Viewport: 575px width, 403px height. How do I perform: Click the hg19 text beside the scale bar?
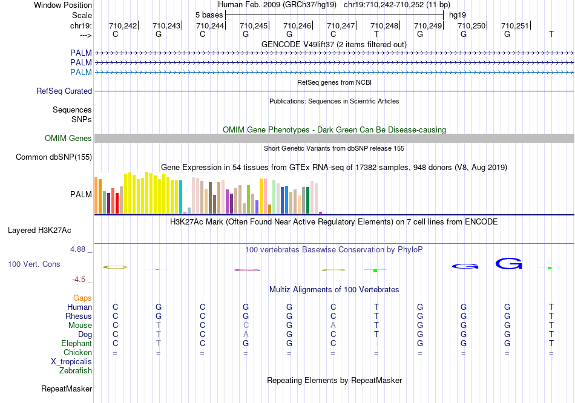(x=458, y=15)
